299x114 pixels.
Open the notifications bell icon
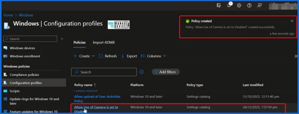click(229, 5)
